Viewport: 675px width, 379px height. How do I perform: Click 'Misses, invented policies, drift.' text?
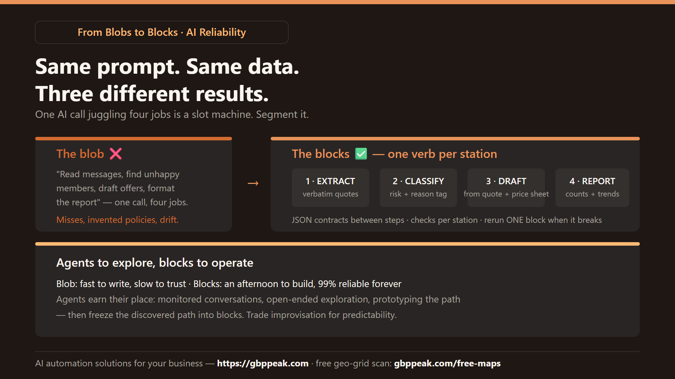[117, 220]
